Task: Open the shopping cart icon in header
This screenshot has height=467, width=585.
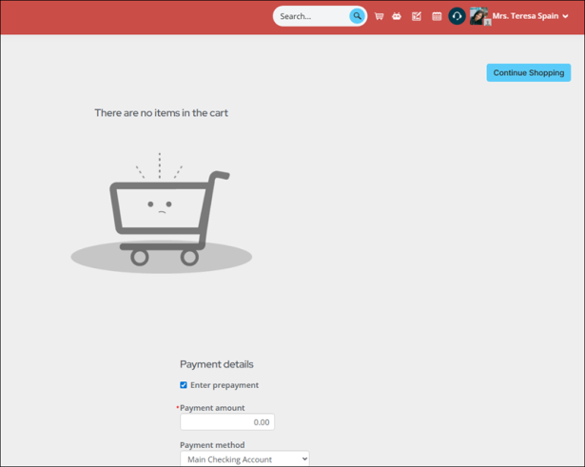Action: [379, 16]
